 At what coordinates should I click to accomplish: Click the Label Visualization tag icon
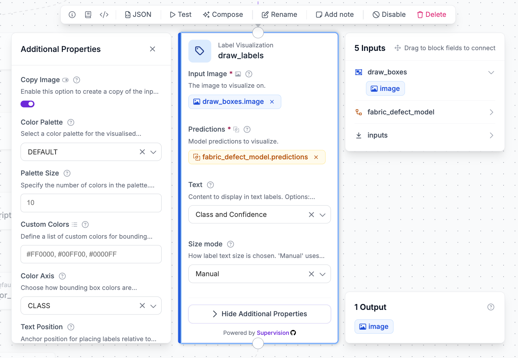pos(200,51)
